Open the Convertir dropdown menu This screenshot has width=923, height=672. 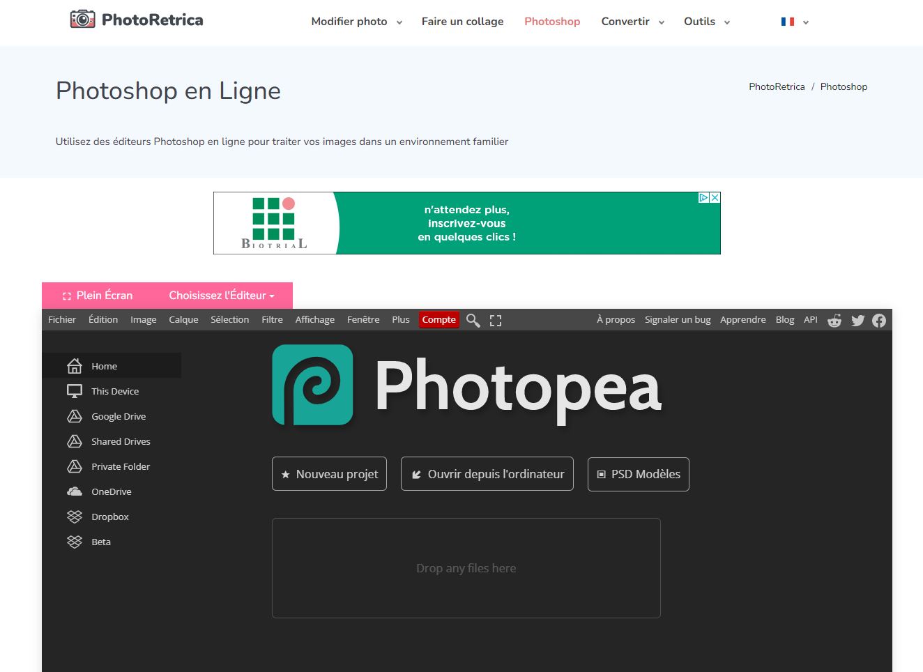point(632,22)
